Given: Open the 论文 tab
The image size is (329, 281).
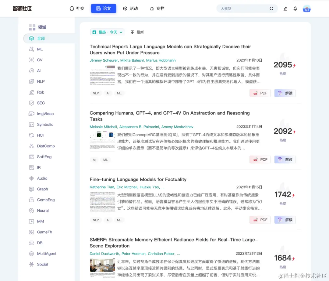Looking at the screenshot, I should point(104,9).
